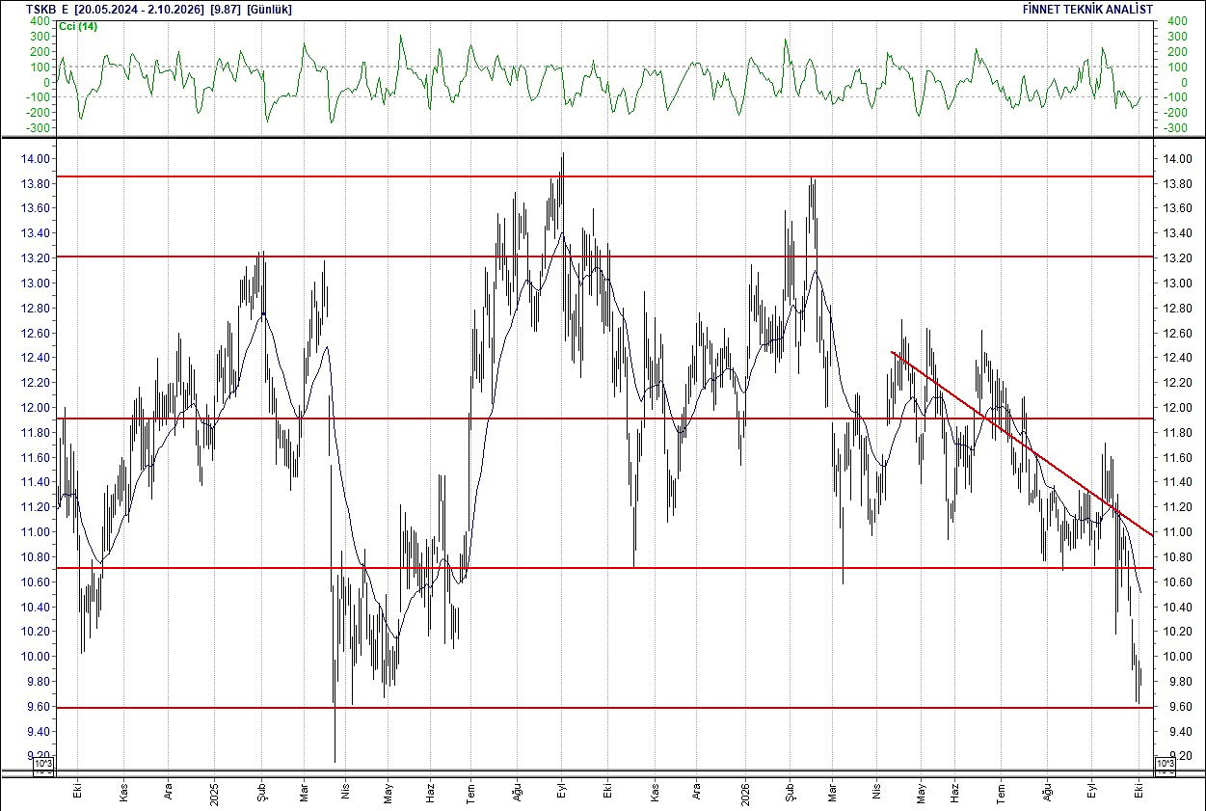
Task: Click 100 on the right CCI axis
Action: (x=1176, y=68)
